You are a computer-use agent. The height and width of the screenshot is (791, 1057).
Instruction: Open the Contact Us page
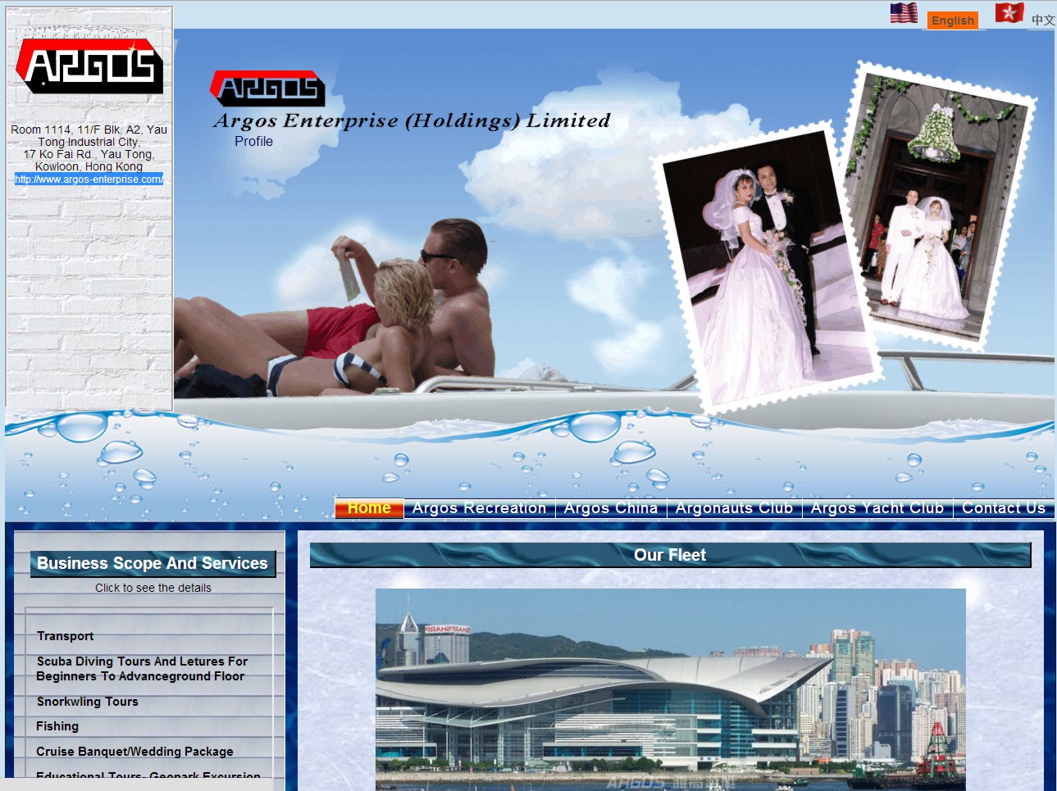(1003, 508)
